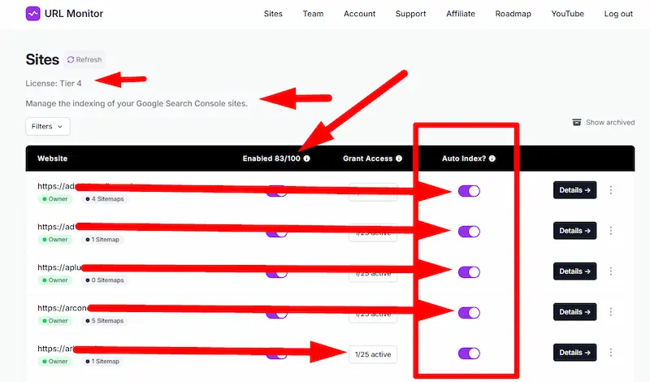Toggle Auto Index for the 0 Sitemaps site

click(469, 272)
